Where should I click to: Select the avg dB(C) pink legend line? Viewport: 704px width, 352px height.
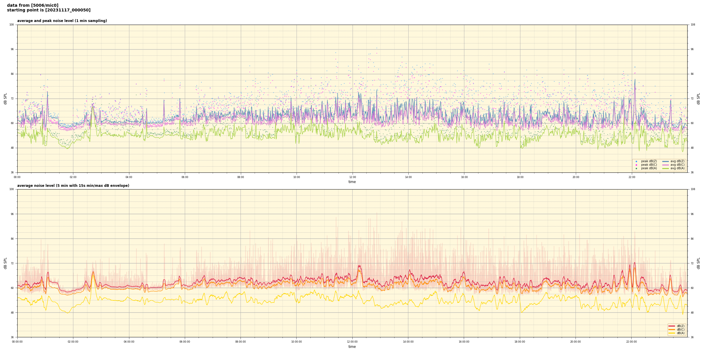[x=666, y=165]
